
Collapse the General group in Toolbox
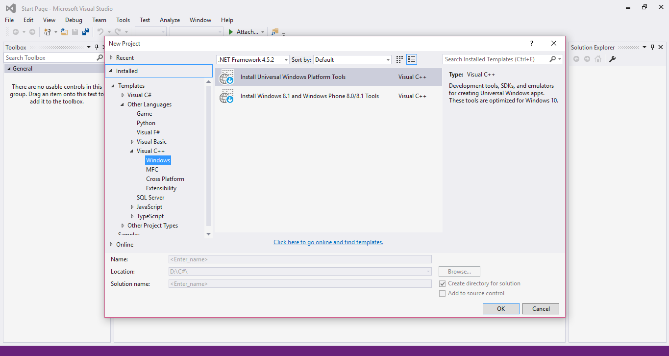coord(9,69)
